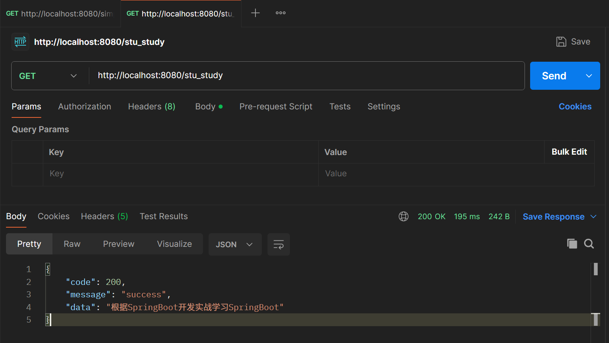Click the "code": 200 line in response

96,282
